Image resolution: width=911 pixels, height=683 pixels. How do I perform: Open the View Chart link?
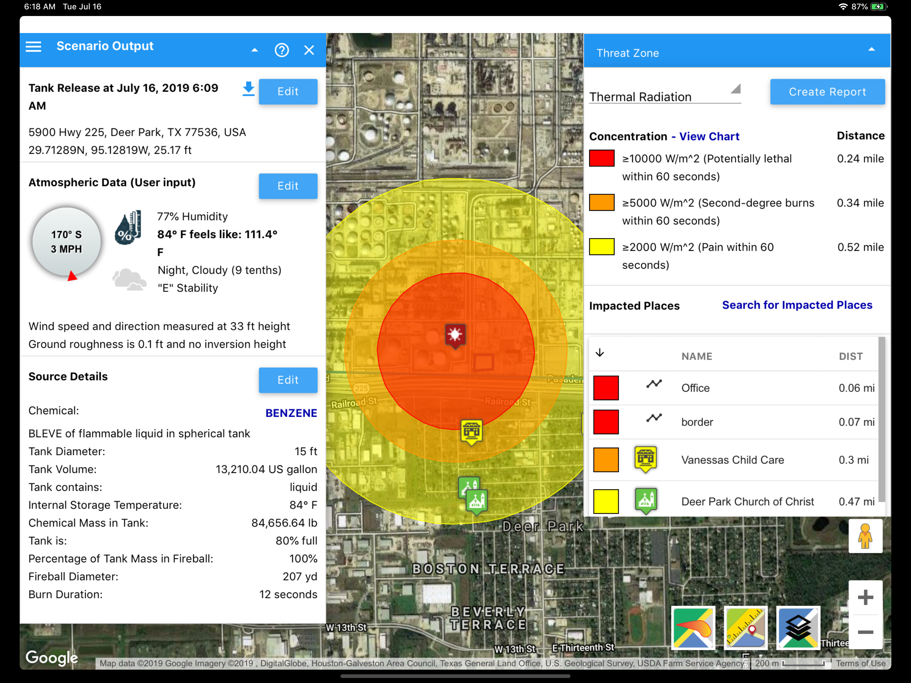pos(709,136)
